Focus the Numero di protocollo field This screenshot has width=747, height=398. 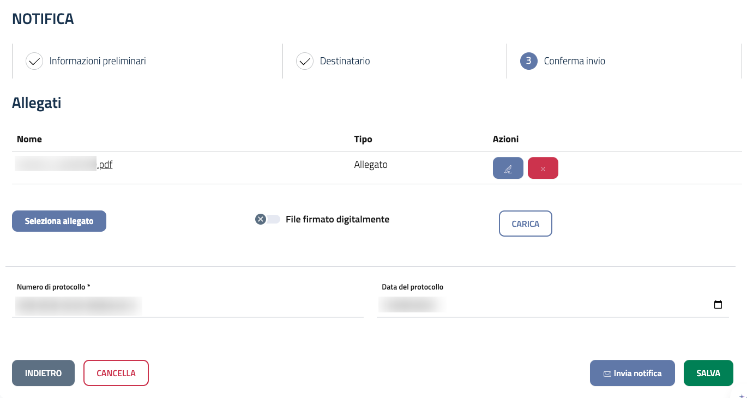pos(187,306)
